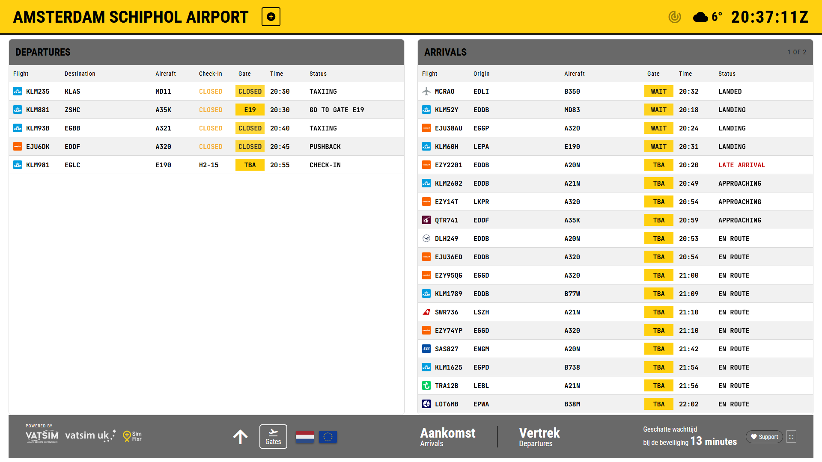The width and height of the screenshot is (822, 462).
Task: Click the SAS logo beside SAS827
Action: click(x=426, y=349)
